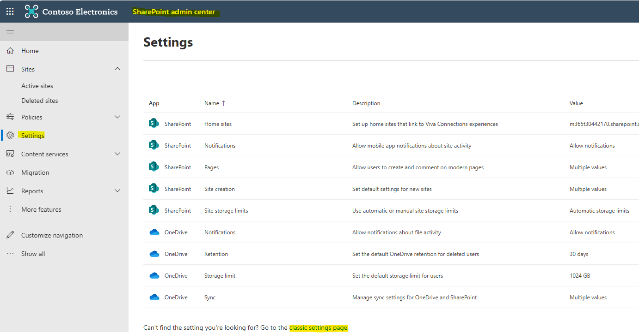
Task: Open the app launcher waffle icon
Action: click(x=10, y=12)
